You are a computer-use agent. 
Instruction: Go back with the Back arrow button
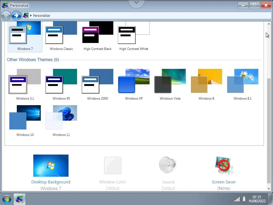pos(6,15)
